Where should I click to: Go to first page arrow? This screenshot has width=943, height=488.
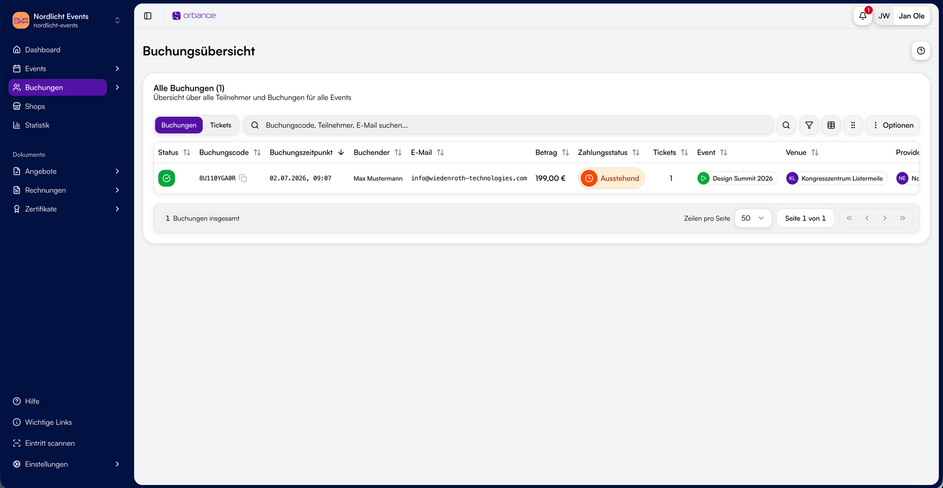(x=849, y=218)
